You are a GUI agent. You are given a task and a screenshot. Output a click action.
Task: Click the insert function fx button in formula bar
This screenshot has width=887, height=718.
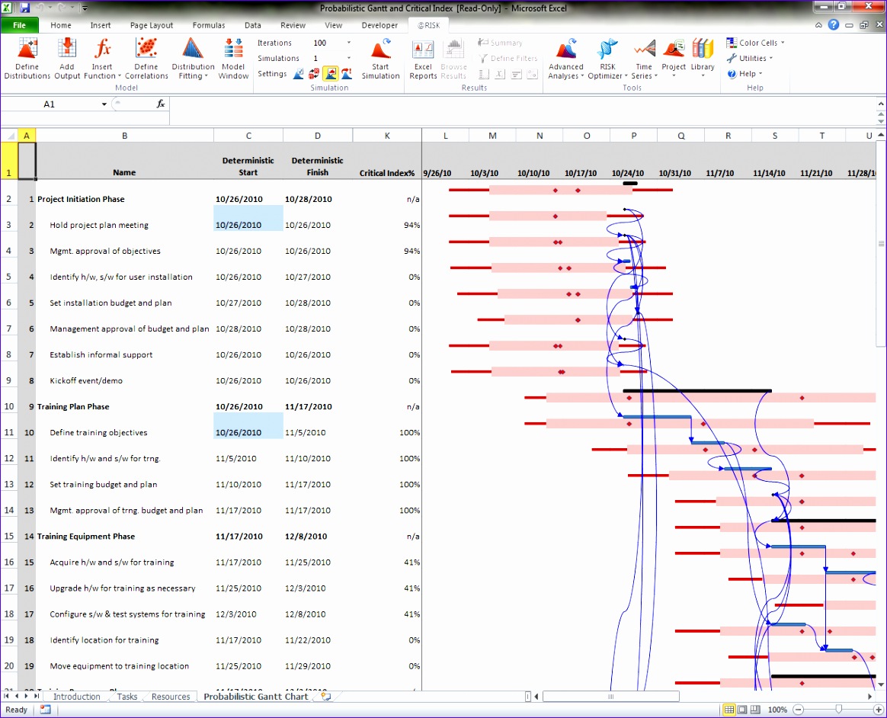tap(161, 104)
